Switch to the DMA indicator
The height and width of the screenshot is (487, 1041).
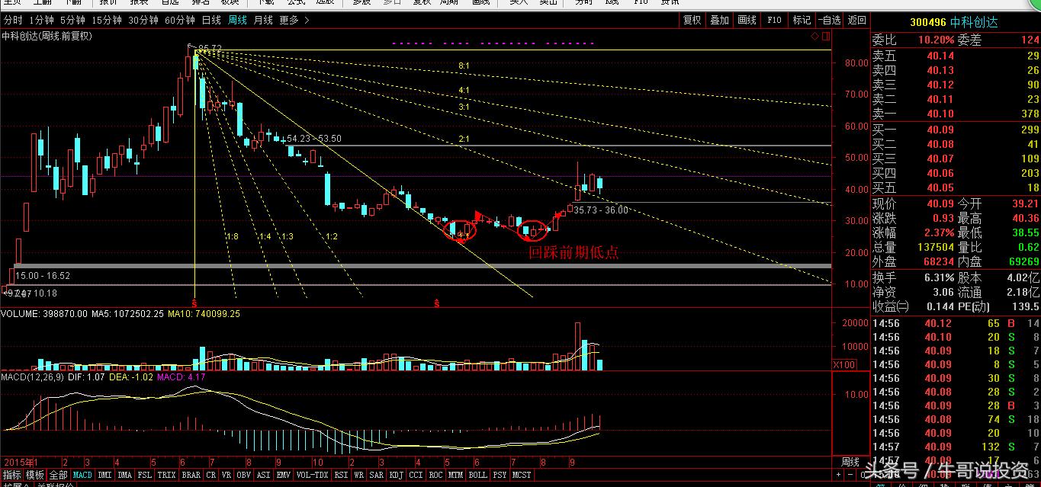[125, 475]
